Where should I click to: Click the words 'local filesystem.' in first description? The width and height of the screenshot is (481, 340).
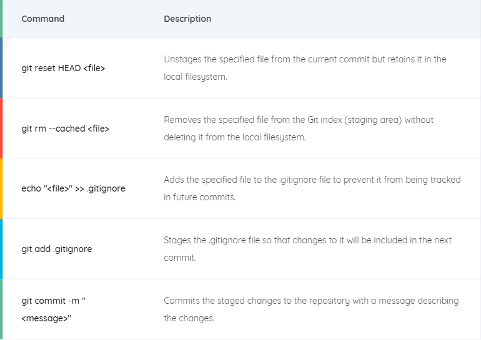196,77
